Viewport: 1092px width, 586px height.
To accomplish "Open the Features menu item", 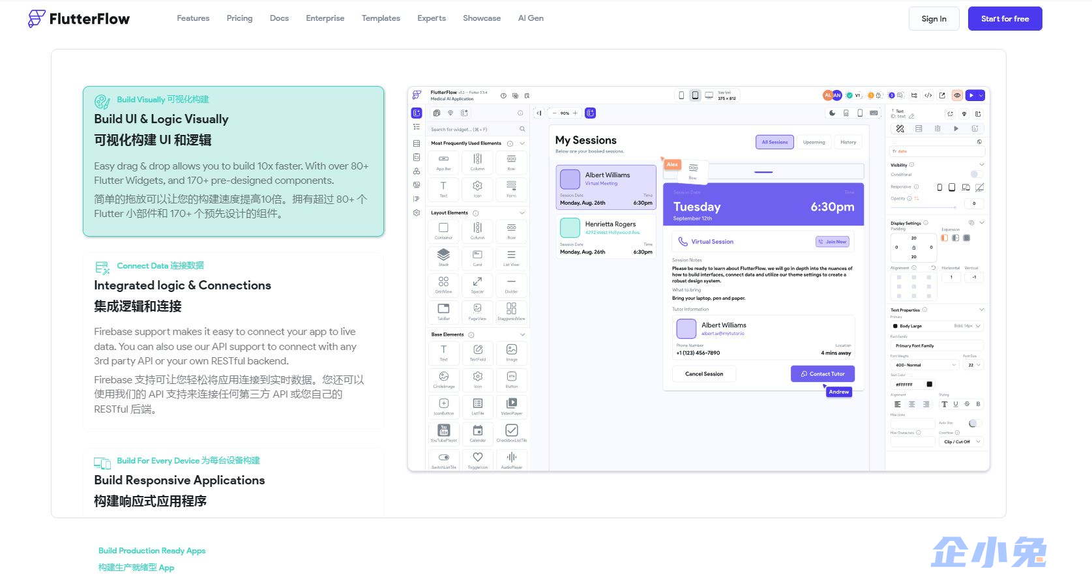I will point(193,18).
